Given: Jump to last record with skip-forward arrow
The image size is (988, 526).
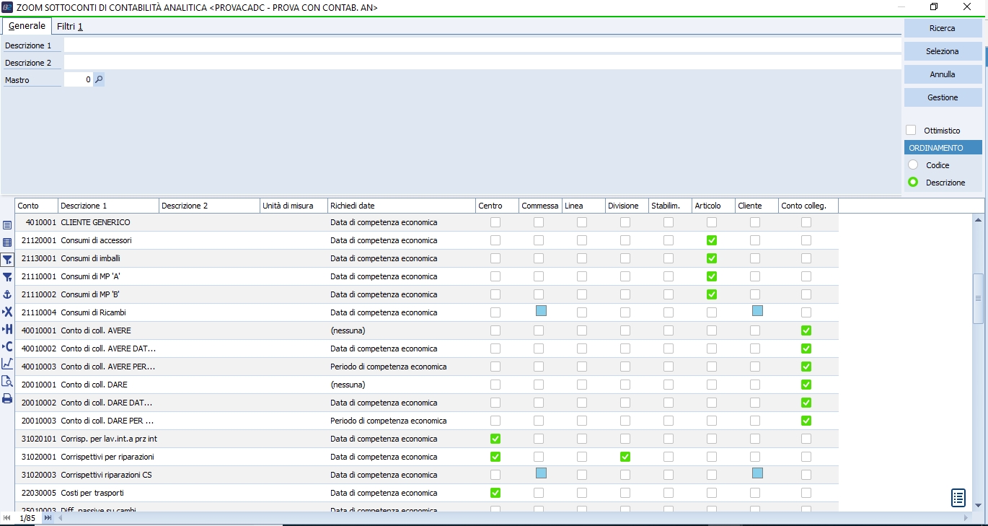Looking at the screenshot, I should click(x=48, y=518).
